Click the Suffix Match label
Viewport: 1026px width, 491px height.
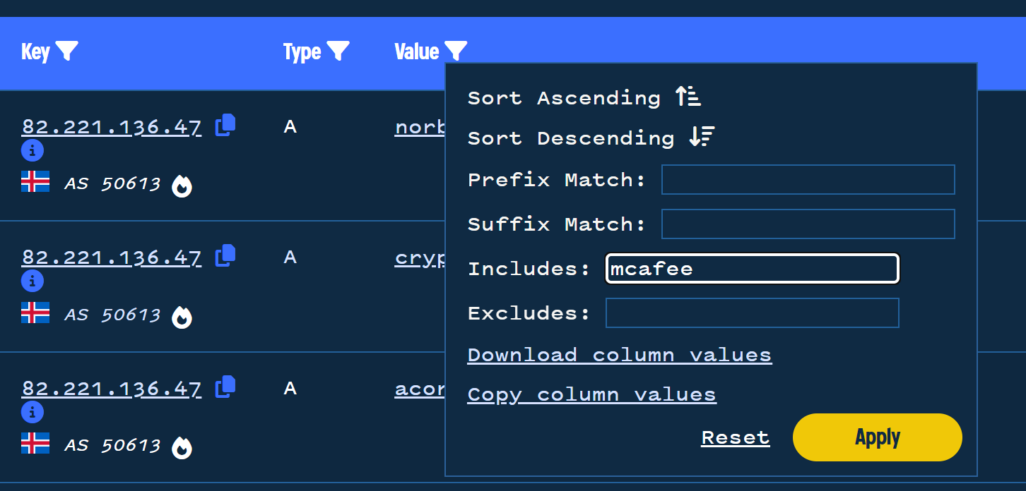point(557,224)
